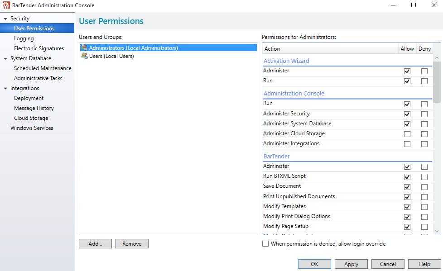Check Deny for Administer Cloud Storage
443x271 pixels.
[x=424, y=134]
